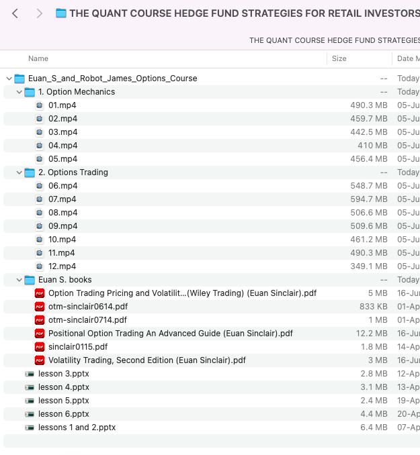The width and height of the screenshot is (420, 455).
Task: Click the Euan S. books folder icon
Action: 30,280
